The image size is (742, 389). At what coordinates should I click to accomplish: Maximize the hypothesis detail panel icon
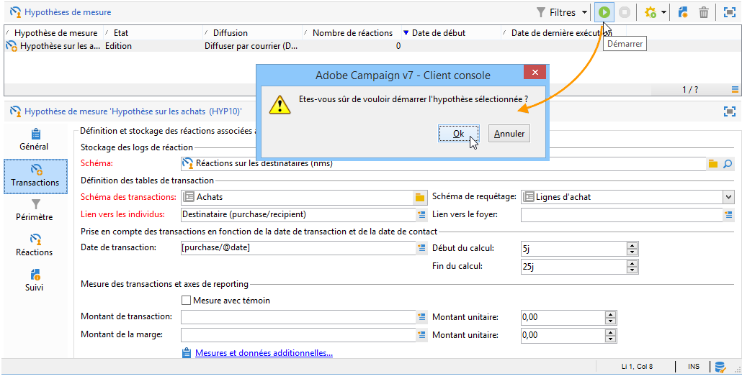729,111
